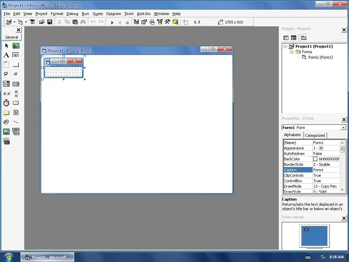Open the Add-Ins menu
Viewport: 349px width, 262px height.
(143, 14)
